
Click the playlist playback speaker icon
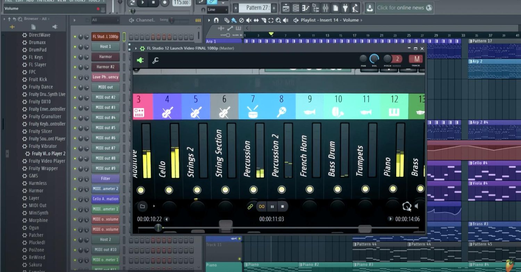point(286,20)
